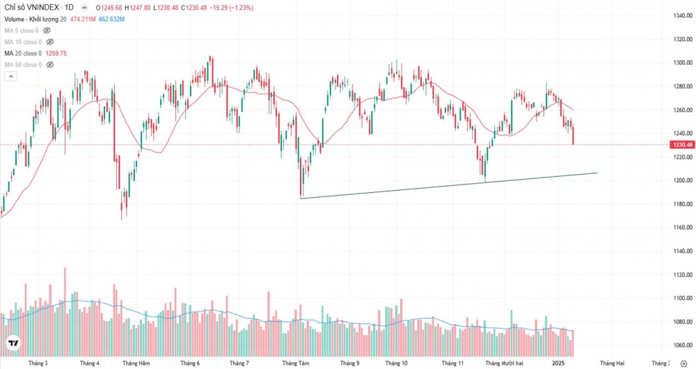Toggle visibility of the MA 50 indicator
The width and height of the screenshot is (696, 369).
pos(49,65)
